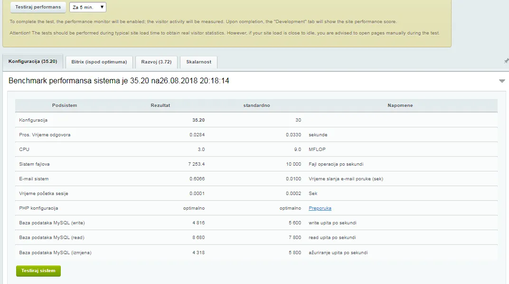Click the Testiraj performans button
This screenshot has width=509, height=284.
tap(38, 7)
